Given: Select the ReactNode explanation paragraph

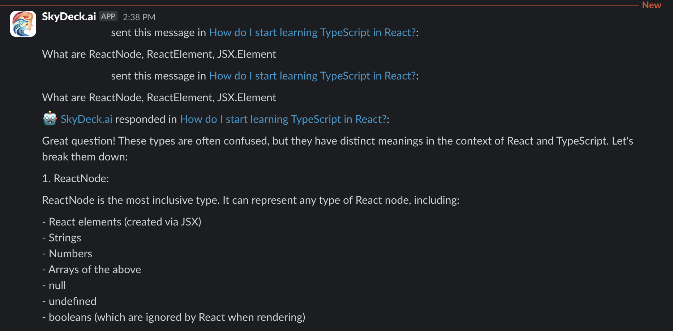Looking at the screenshot, I should point(250,200).
